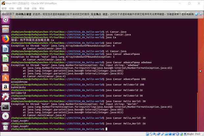Click the VirtualBox optical drive status icon
Image resolution: width=204 pixels, height=136 pixels.
151,134
